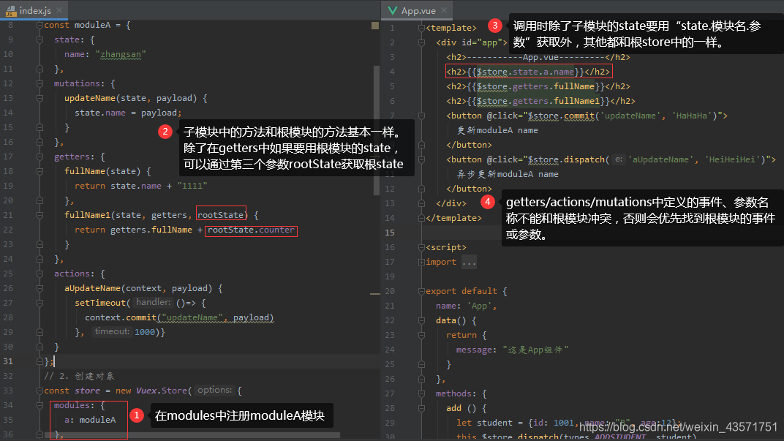
Task: Click 'HaHaHa' argument in commit call
Action: click(x=692, y=116)
